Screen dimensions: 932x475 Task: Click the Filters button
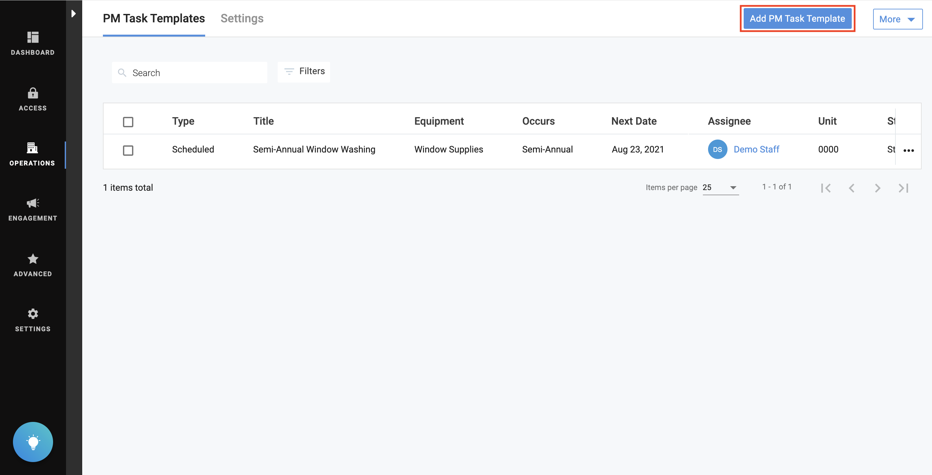point(304,71)
